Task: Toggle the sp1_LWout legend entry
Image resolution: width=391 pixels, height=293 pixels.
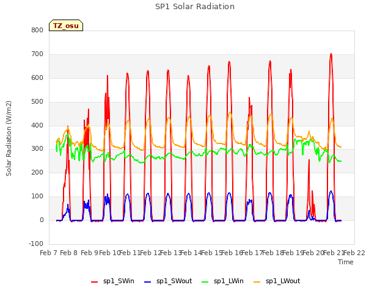Action: point(277,281)
